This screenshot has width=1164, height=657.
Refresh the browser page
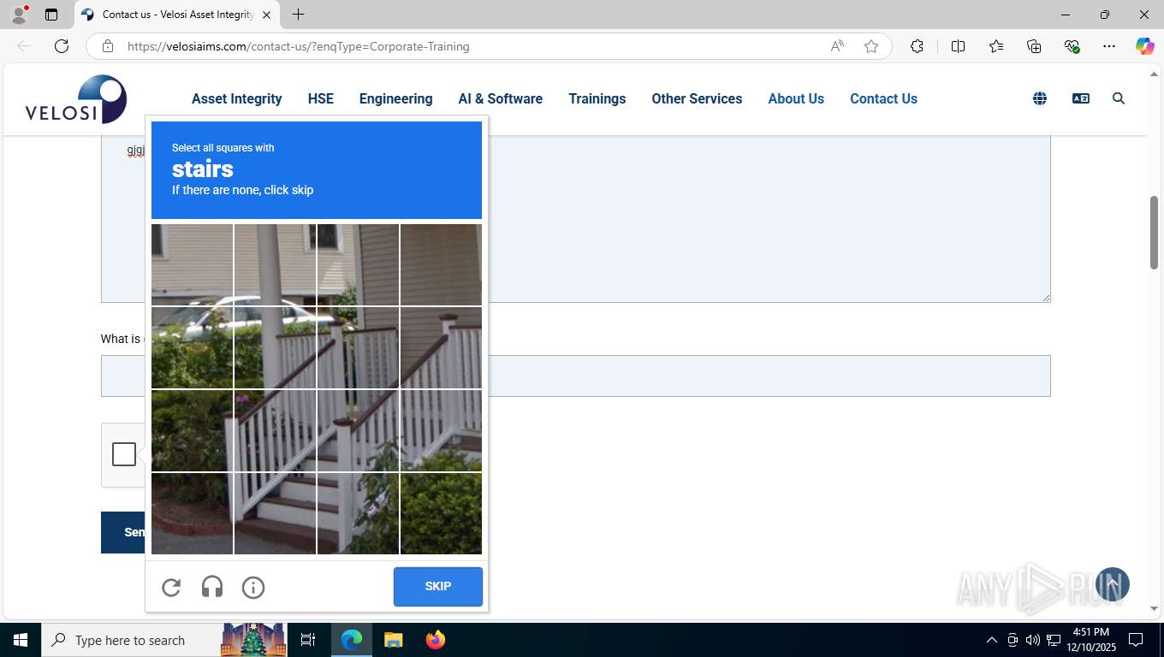[x=62, y=46]
